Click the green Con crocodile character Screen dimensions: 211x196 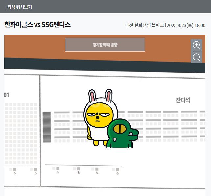[122, 134]
